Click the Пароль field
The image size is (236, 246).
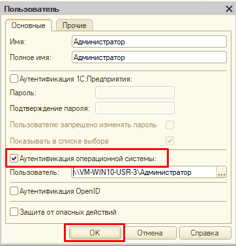click(x=135, y=93)
